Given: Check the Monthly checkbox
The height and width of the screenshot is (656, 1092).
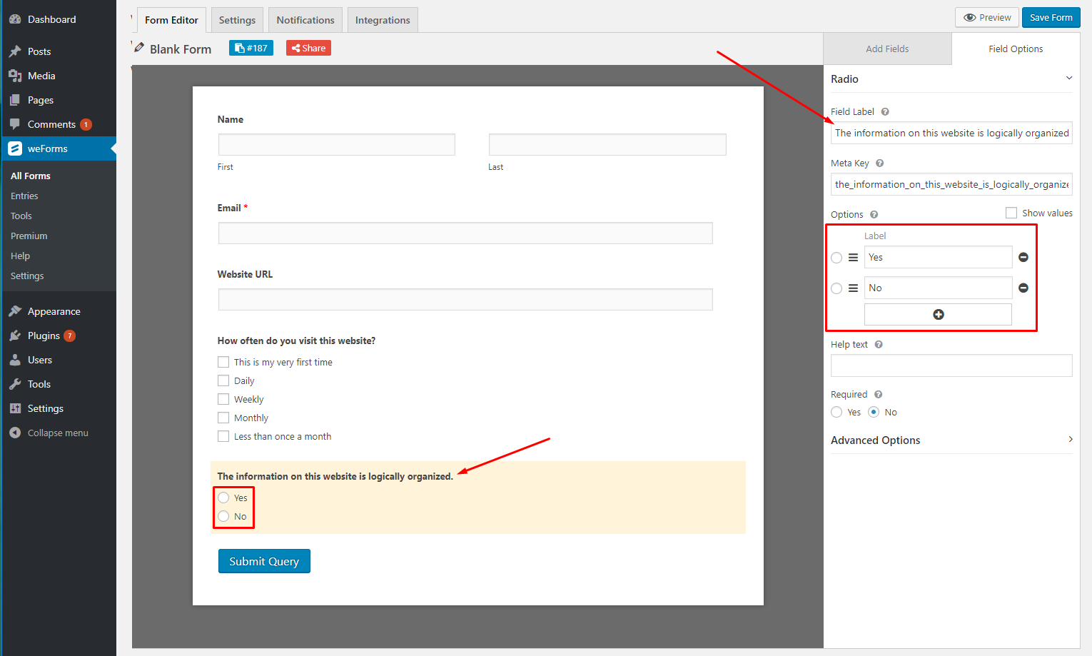Looking at the screenshot, I should click(x=223, y=418).
